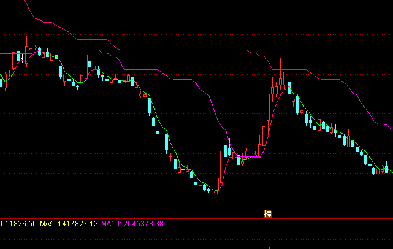
Task: Click the lowest candle at the chart bottom
Action: [x=213, y=191]
